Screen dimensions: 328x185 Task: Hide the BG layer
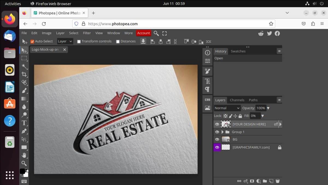[x=217, y=139]
